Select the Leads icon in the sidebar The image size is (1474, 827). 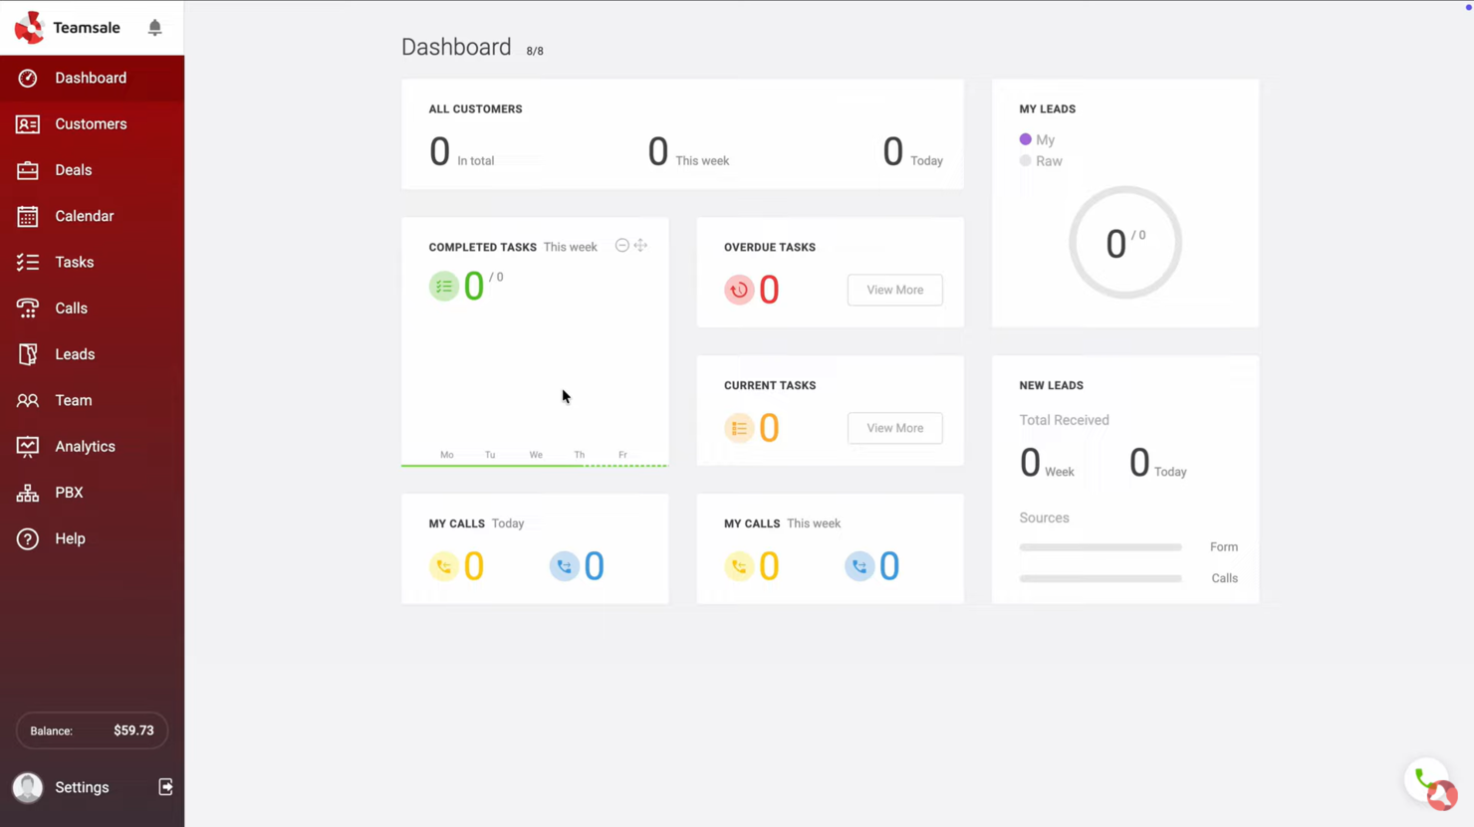pyautogui.click(x=27, y=353)
